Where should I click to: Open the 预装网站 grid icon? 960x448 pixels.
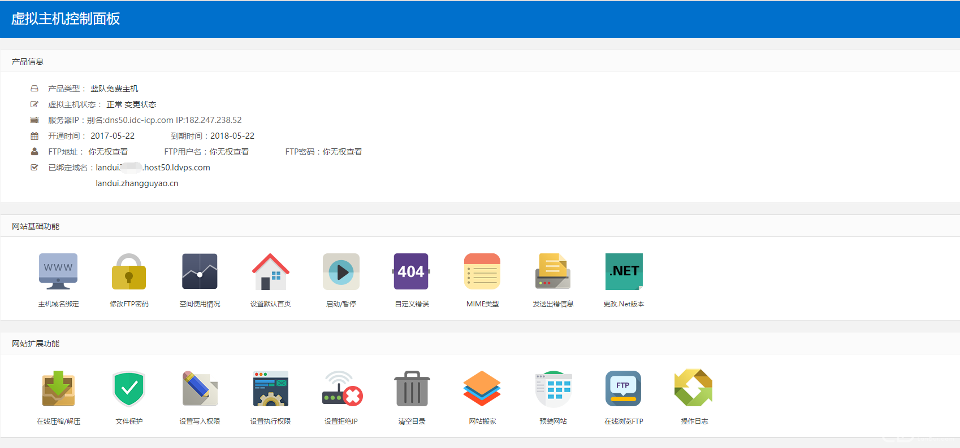(x=553, y=389)
